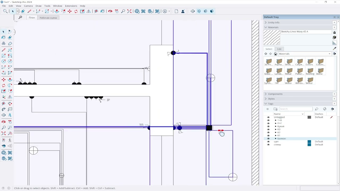This screenshot has width=340, height=191.
Task: Choose the Rotate tool in top toolbar
Action: (x=76, y=11)
